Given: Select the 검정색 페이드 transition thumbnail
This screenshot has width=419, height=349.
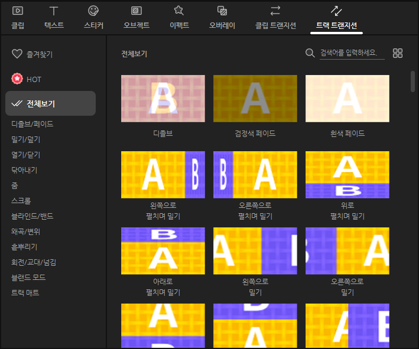Looking at the screenshot, I should click(x=255, y=99).
